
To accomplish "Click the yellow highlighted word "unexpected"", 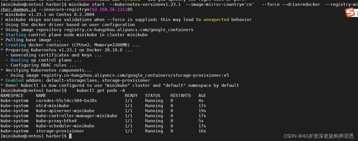I will click(x=216, y=20).
